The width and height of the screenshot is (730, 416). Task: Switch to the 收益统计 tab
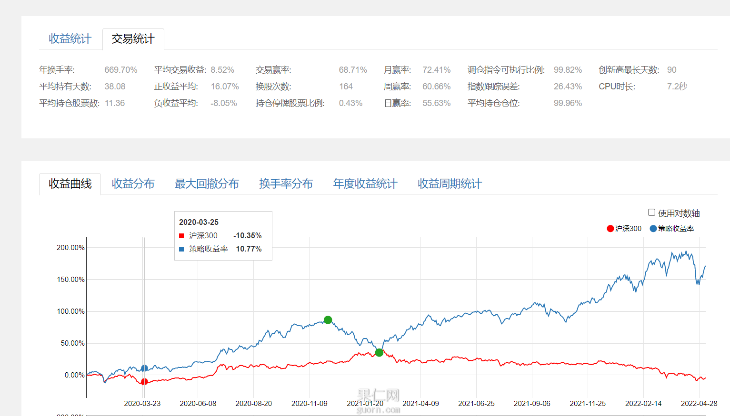70,39
